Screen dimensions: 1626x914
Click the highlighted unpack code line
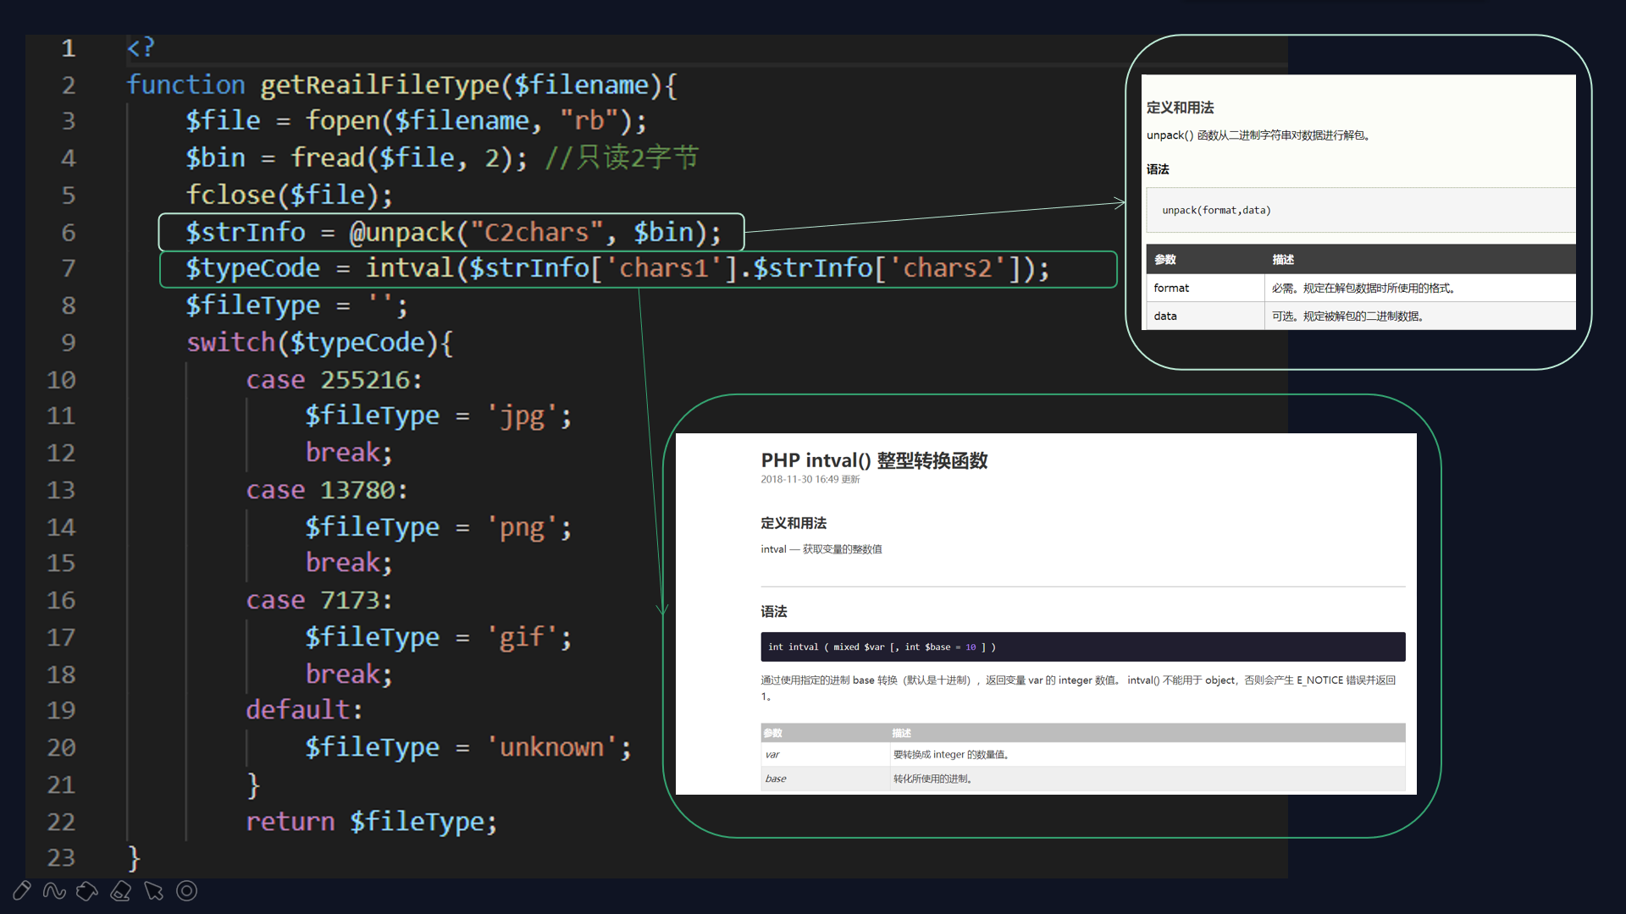(x=451, y=232)
